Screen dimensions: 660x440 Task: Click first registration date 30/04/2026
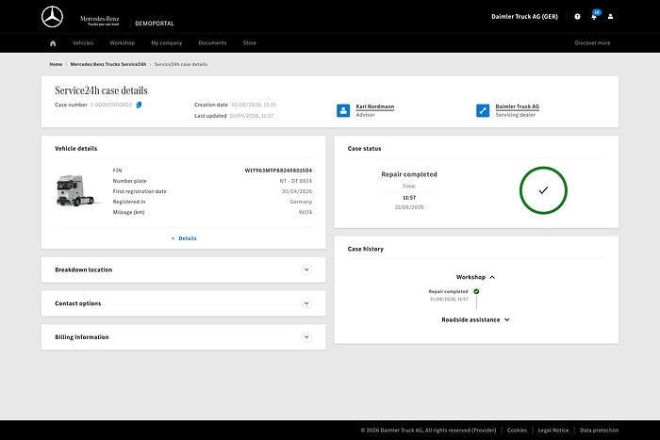[297, 191]
